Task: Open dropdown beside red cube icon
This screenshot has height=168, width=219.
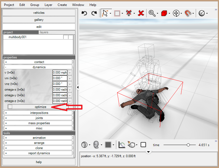Action: coord(169,14)
